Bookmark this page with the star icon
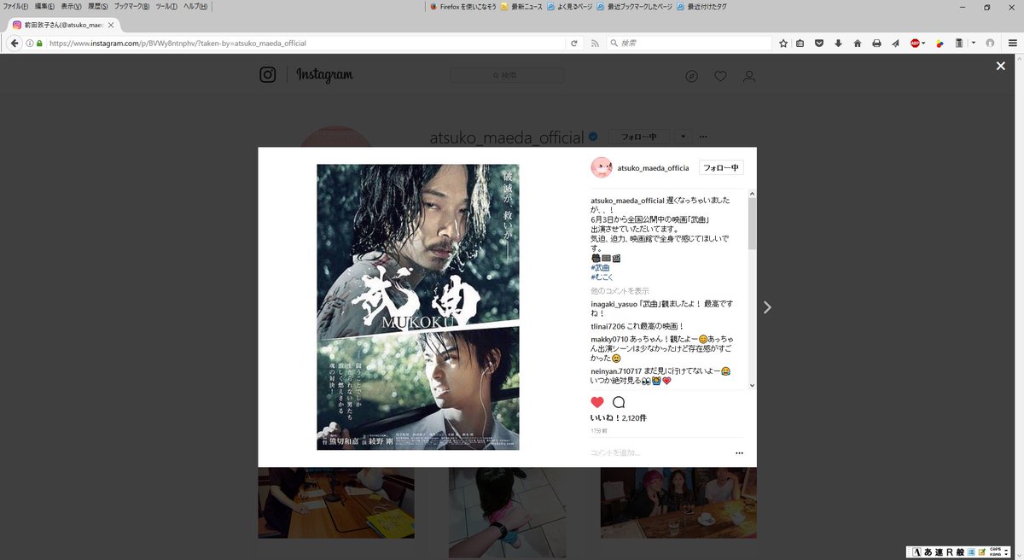 (783, 43)
